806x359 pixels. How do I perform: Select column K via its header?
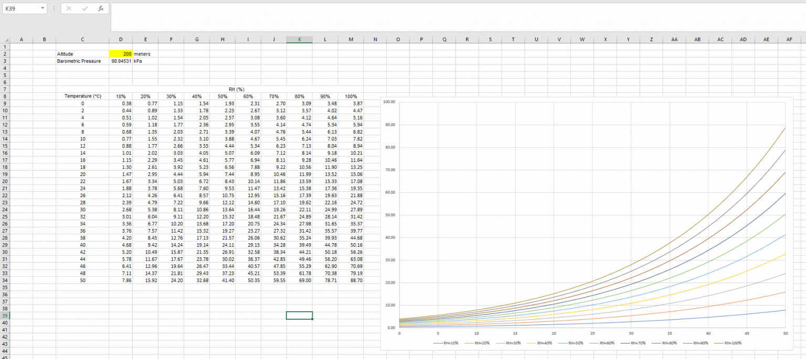[x=300, y=40]
